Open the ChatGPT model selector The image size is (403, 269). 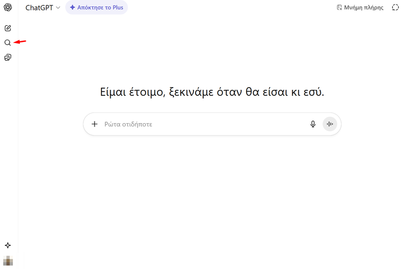coord(39,8)
